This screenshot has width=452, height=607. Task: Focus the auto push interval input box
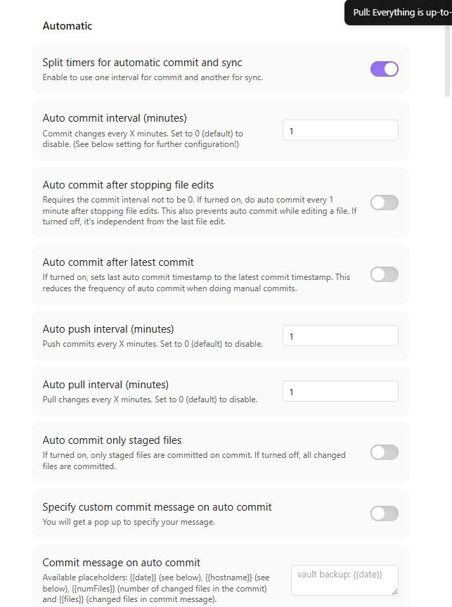(340, 336)
